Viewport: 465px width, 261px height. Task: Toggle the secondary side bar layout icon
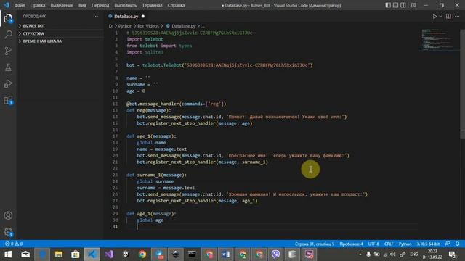tap(403, 5)
